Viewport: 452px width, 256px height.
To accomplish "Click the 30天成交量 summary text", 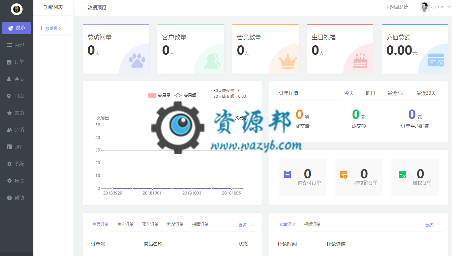I will [x=227, y=91].
